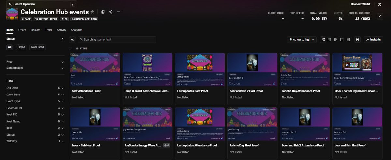This screenshot has height=160, width=391.
Task: Open the three-dot more options menu
Action: (119, 12)
